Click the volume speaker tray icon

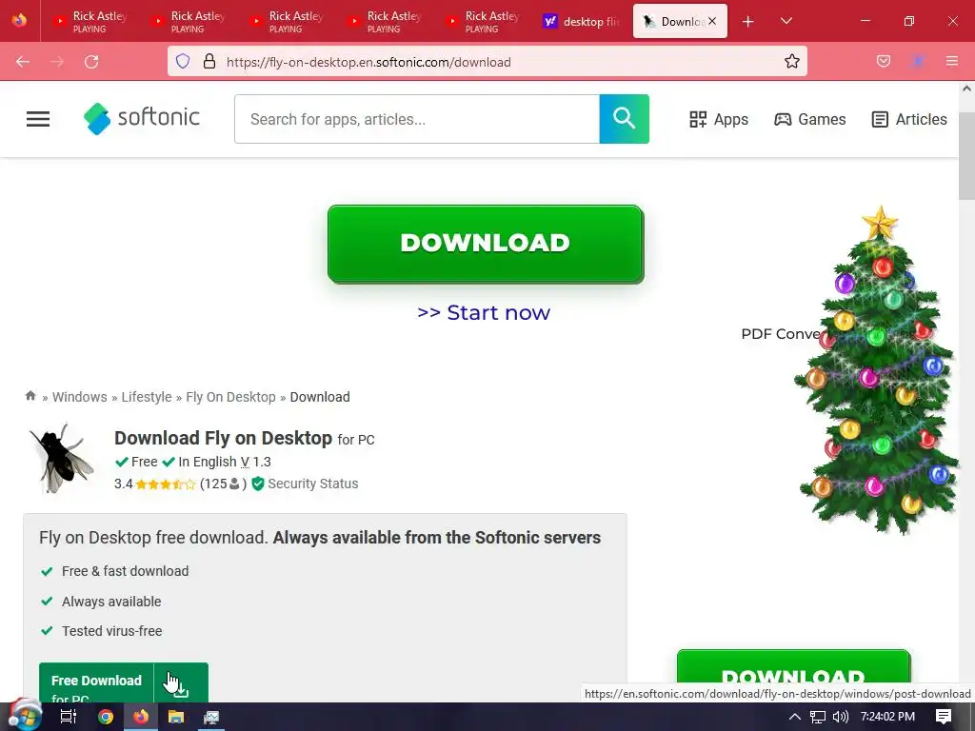point(840,717)
